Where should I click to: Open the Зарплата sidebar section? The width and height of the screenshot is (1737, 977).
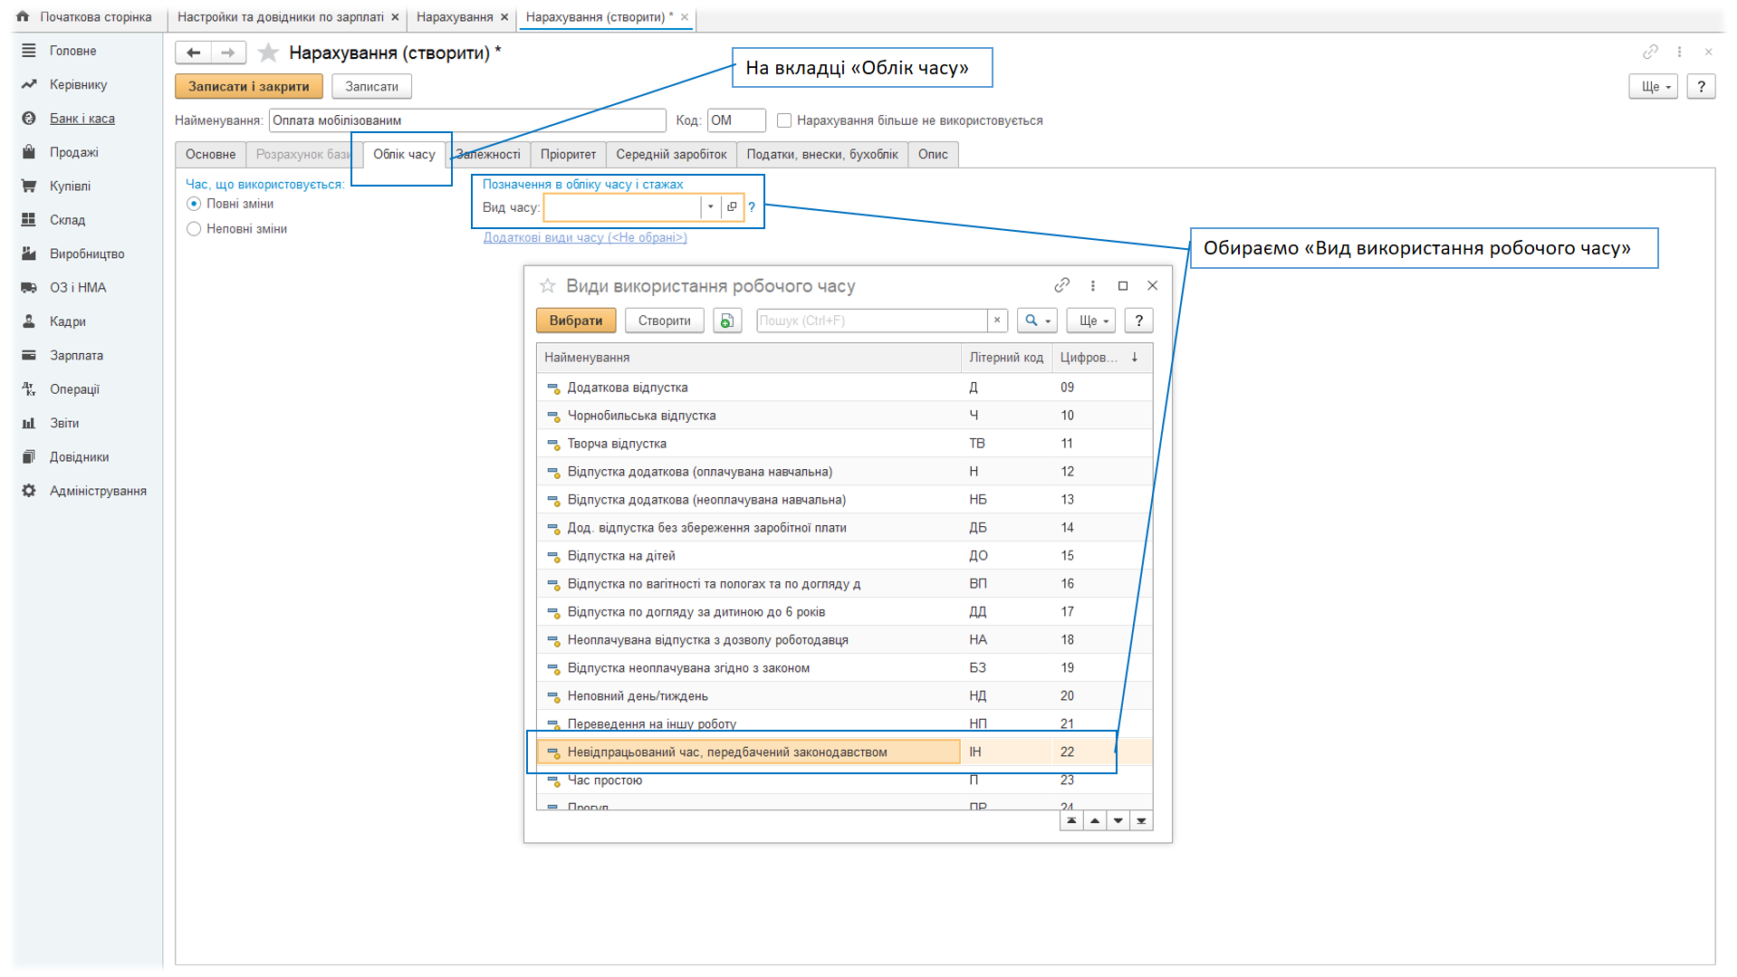pyautogui.click(x=76, y=355)
